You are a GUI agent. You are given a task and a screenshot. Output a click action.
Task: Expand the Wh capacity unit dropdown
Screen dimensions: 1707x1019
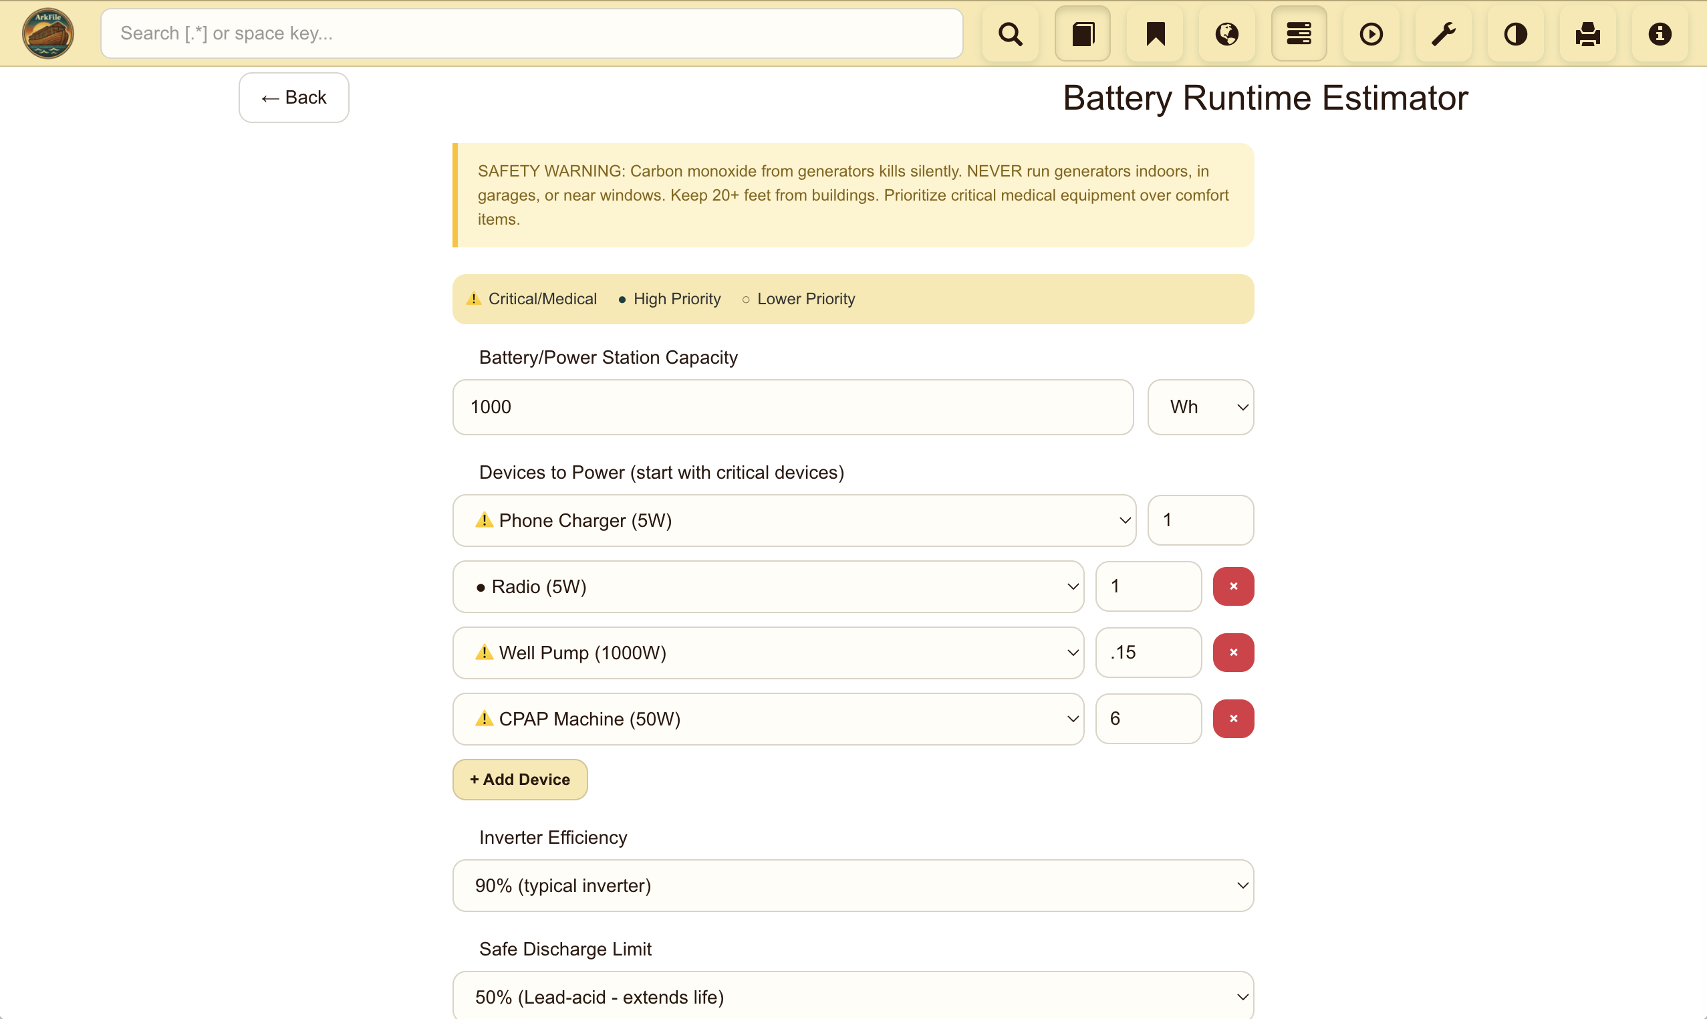click(x=1200, y=407)
